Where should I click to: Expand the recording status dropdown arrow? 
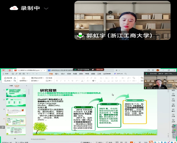pos(46,8)
